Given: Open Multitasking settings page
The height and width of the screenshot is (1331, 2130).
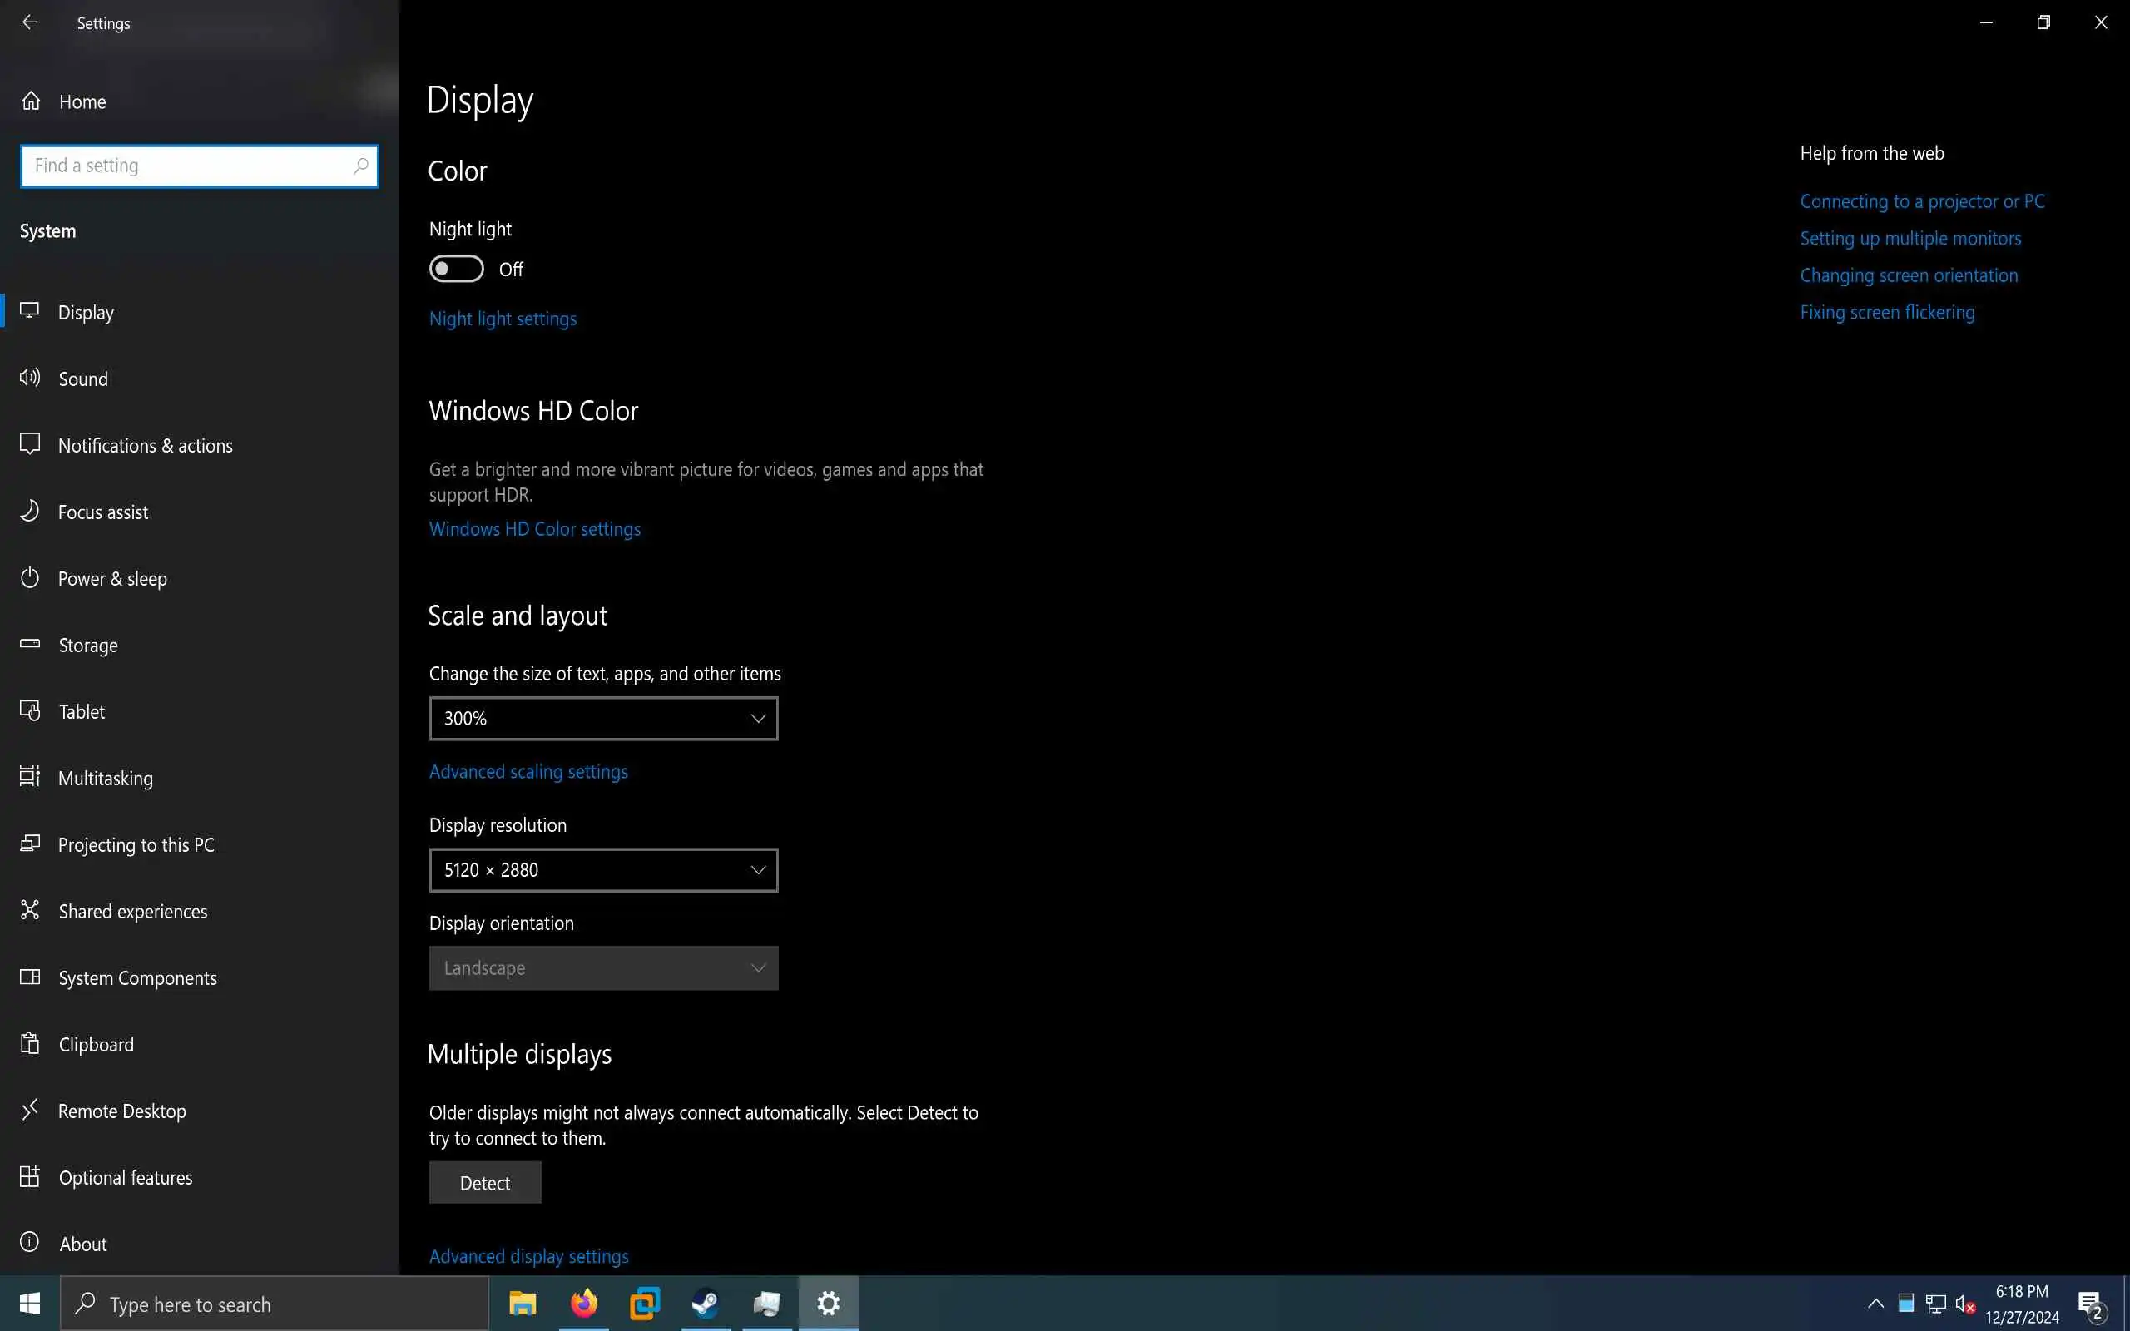Looking at the screenshot, I should pyautogui.click(x=105, y=778).
